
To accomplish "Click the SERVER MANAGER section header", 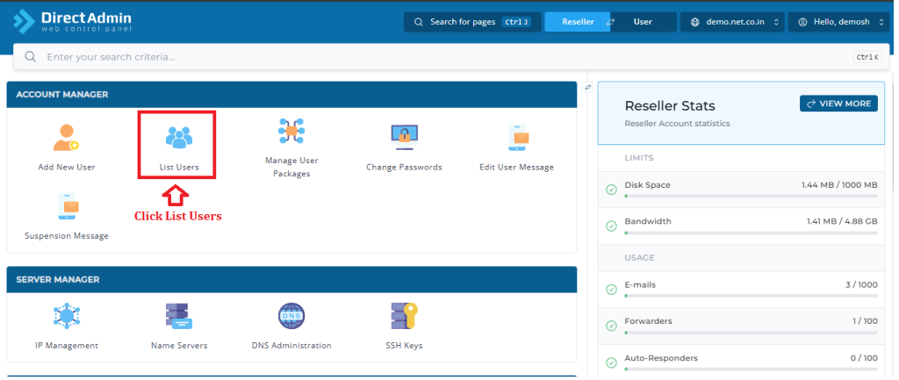I will pyautogui.click(x=291, y=279).
